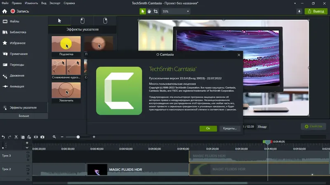Toggle the magnet icon on Трек 2

click(x=28, y=169)
